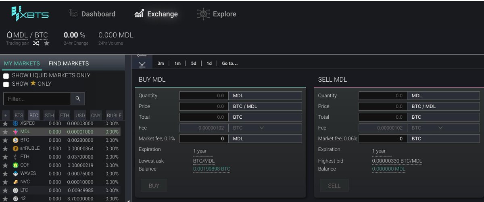This screenshot has width=484, height=202.
Task: Star the WAVES market row
Action: point(5,174)
